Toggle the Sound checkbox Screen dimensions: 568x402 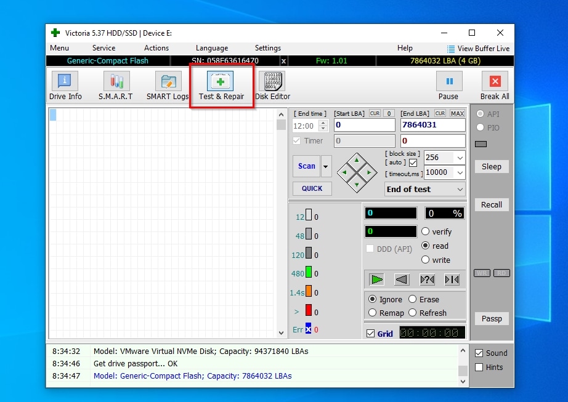(479, 353)
